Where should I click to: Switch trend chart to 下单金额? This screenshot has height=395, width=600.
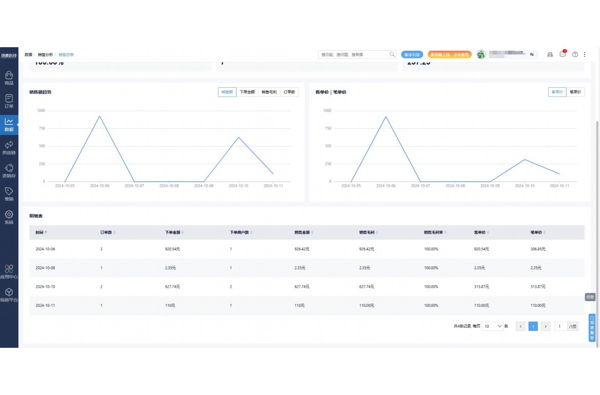[x=247, y=92]
